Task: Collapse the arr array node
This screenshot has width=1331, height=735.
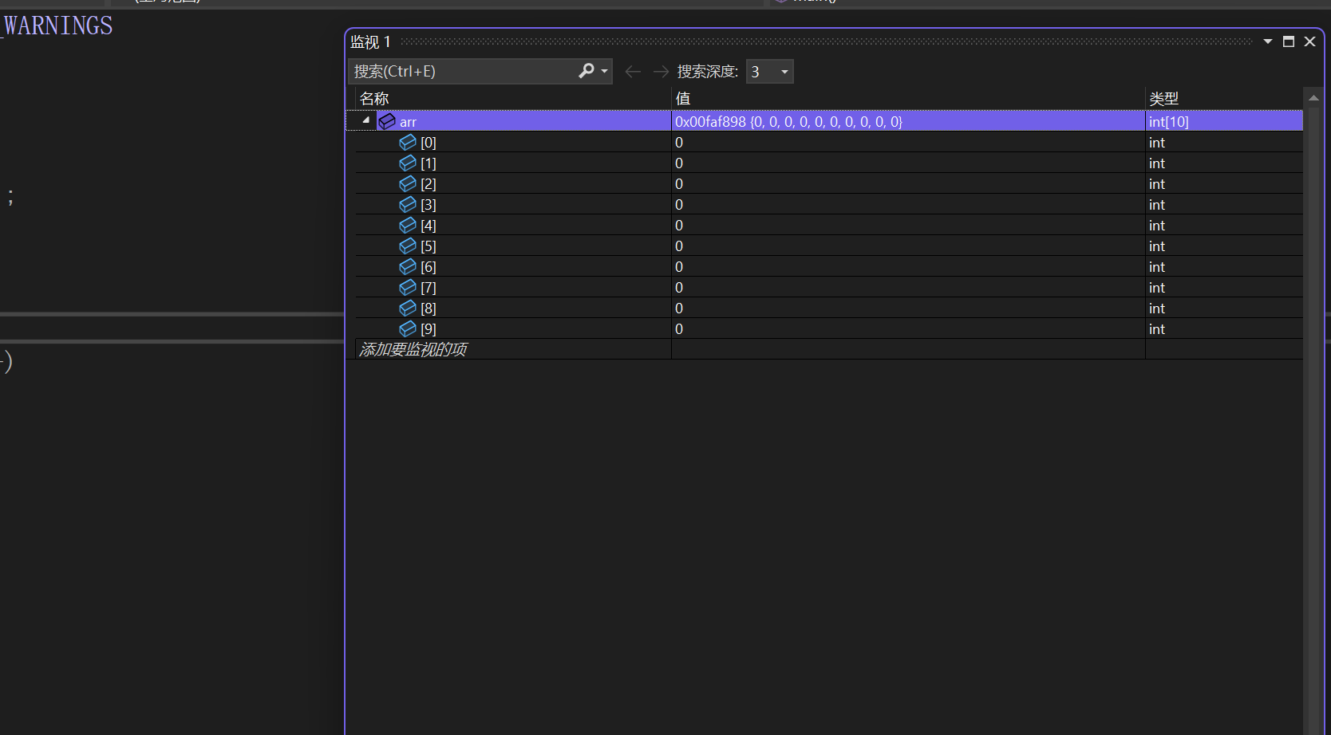Action: click(366, 120)
